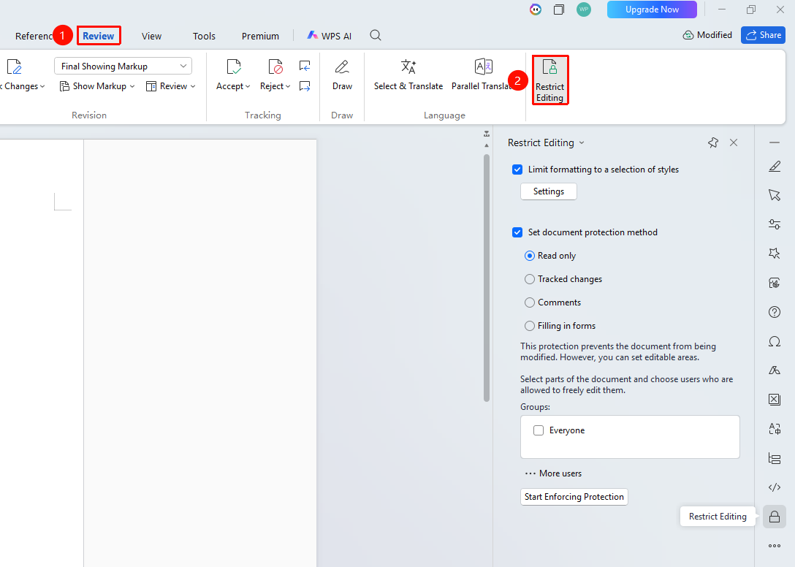Close the Restrict Editing pane
The height and width of the screenshot is (567, 795).
(734, 142)
